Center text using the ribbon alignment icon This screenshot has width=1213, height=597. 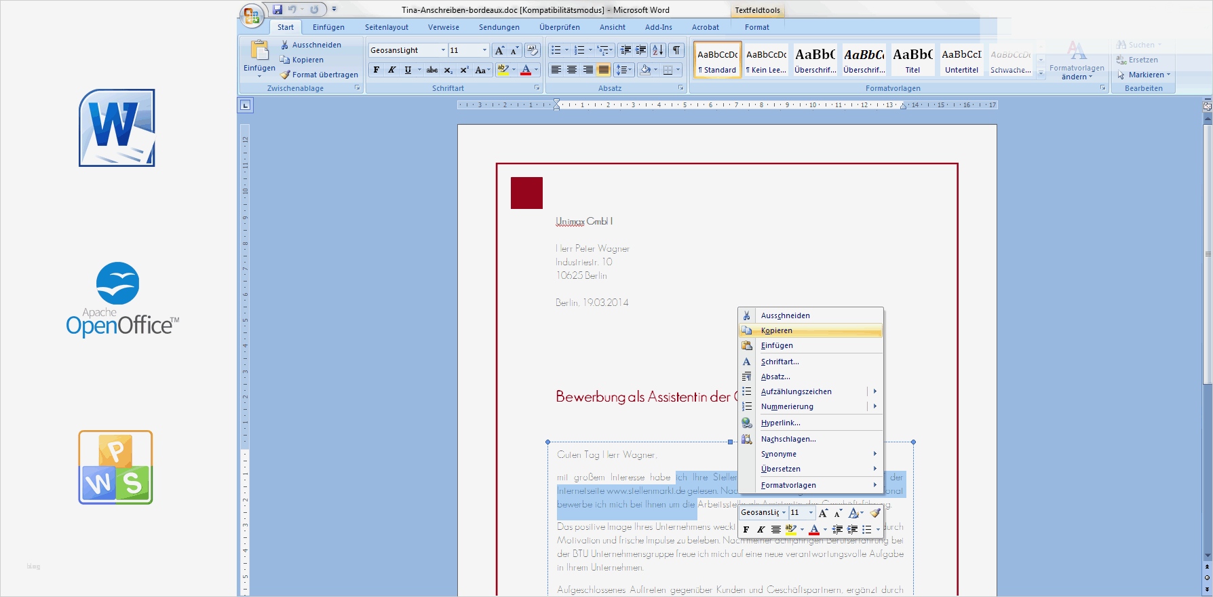[572, 70]
